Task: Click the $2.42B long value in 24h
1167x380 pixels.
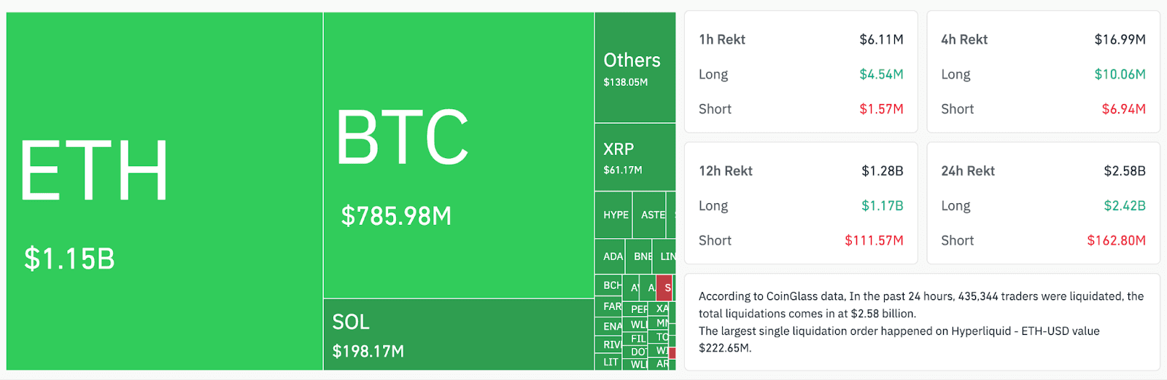Action: click(x=1124, y=206)
